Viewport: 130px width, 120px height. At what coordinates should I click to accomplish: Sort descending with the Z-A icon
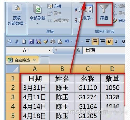pyautogui.click(x=77, y=21)
